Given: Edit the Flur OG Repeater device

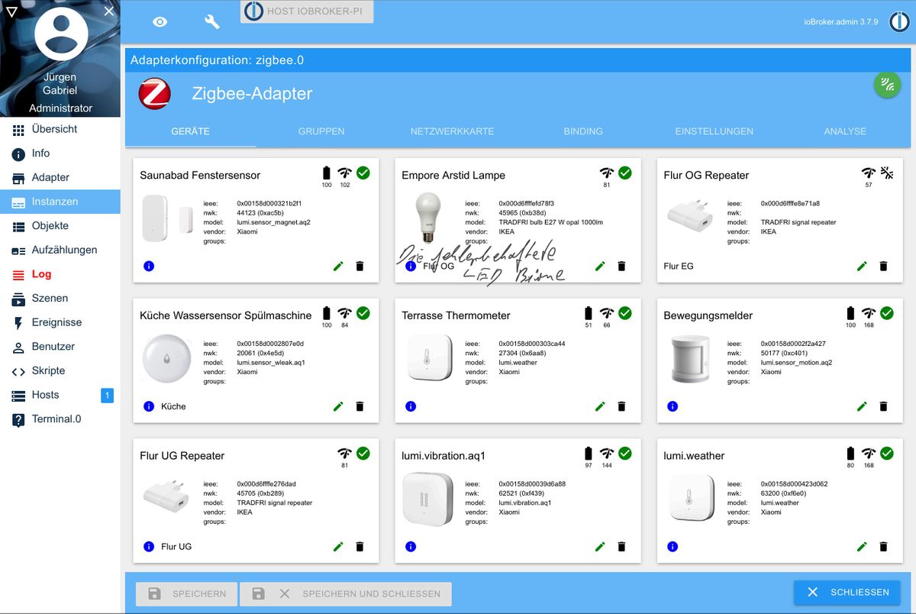Looking at the screenshot, I should tap(862, 266).
